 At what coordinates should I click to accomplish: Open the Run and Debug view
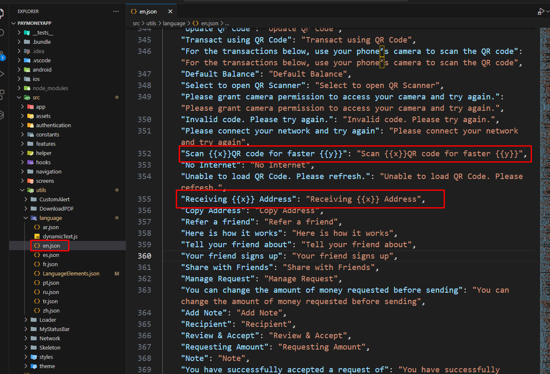click(3, 74)
